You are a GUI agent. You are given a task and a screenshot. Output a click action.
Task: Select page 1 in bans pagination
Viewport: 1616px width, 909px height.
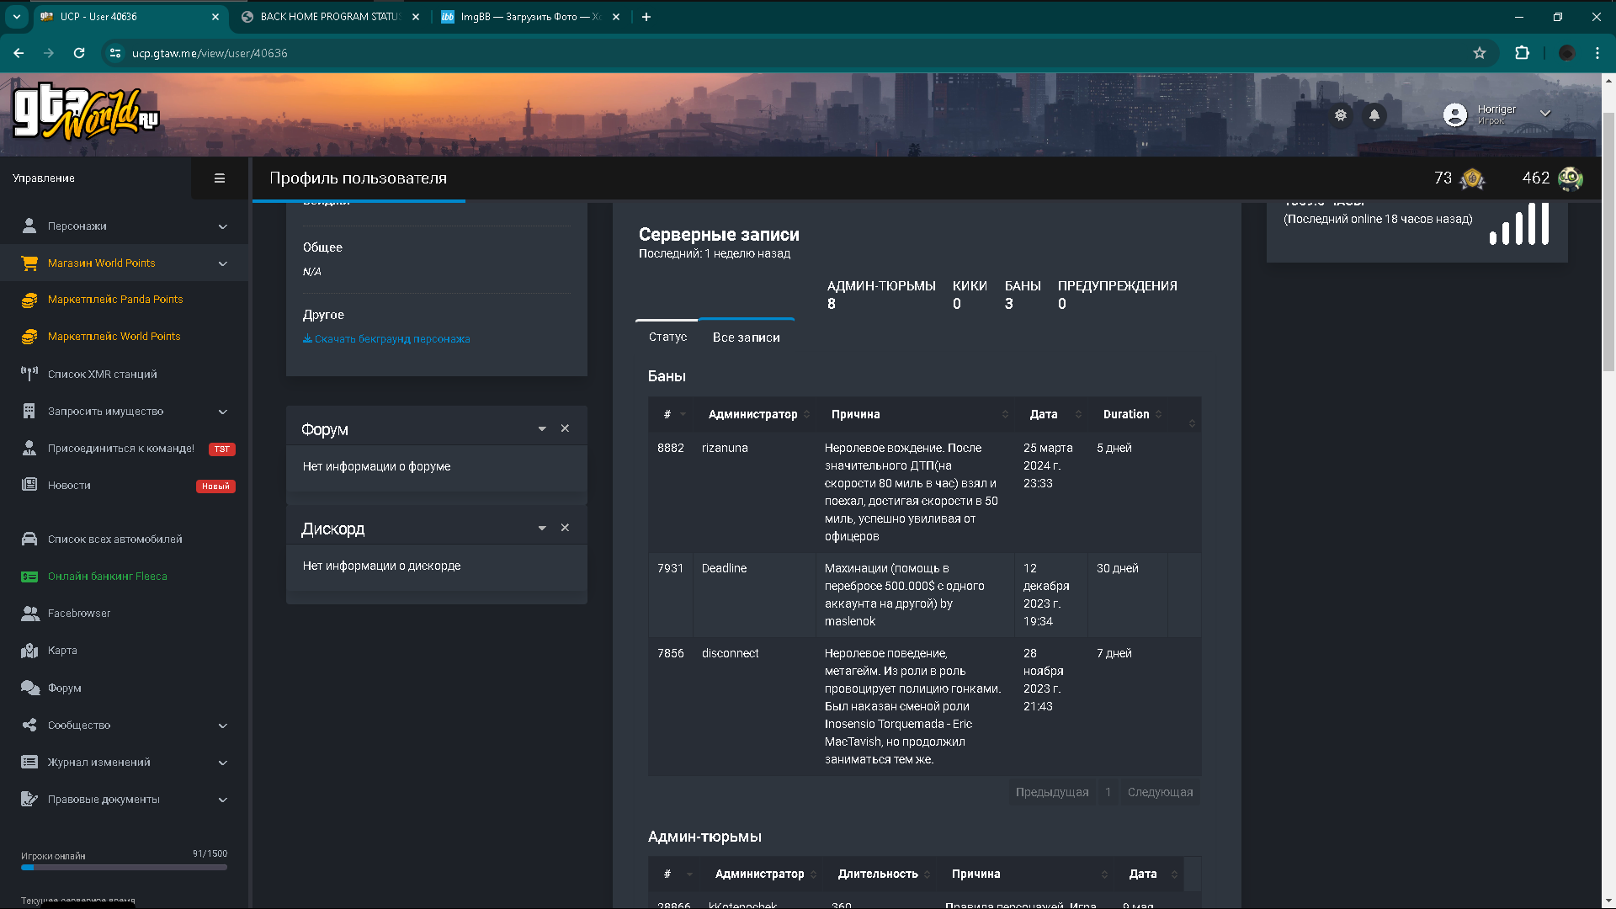1108,792
